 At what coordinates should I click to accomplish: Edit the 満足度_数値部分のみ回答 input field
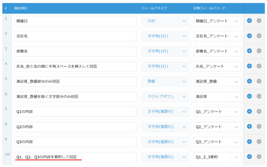76,81
